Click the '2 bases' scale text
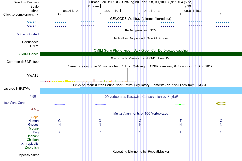 (93, 6)
